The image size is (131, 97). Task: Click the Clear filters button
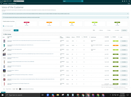[124, 30]
